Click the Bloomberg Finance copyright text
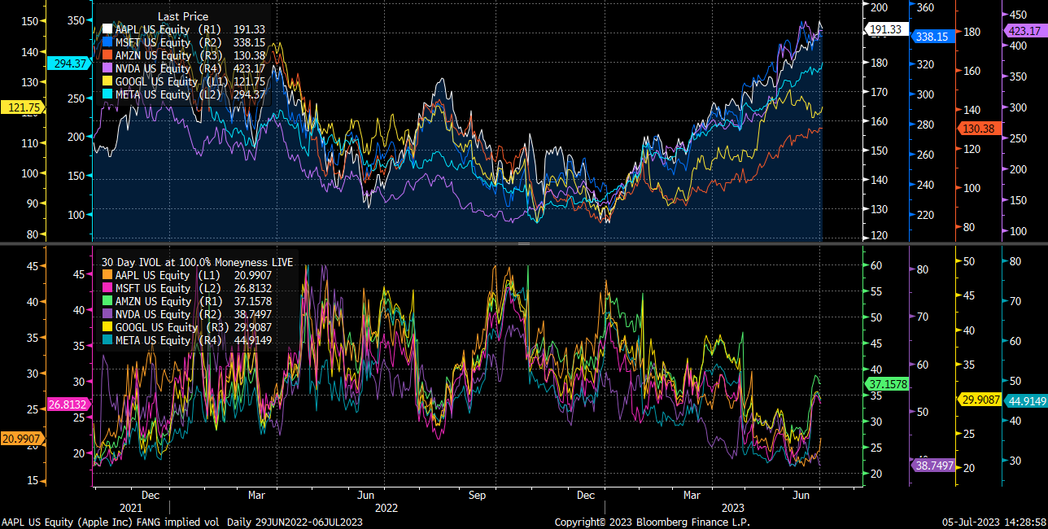This screenshot has height=529, width=1048. 653,522
